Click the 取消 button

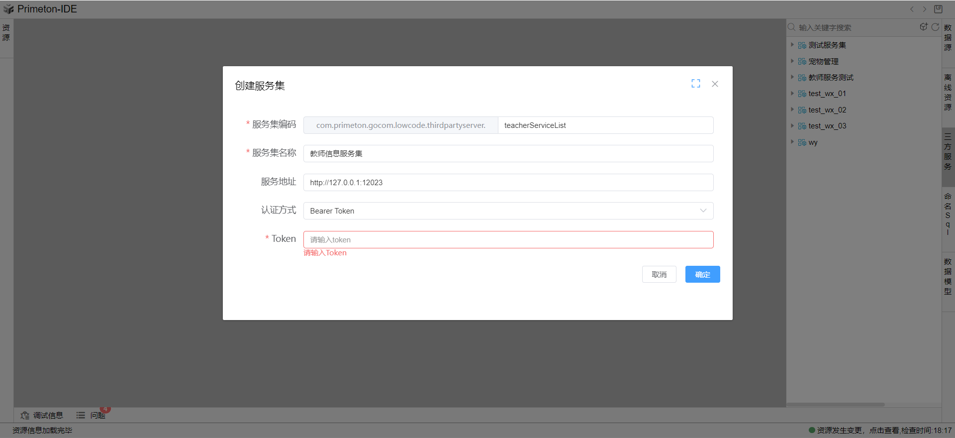coord(659,274)
